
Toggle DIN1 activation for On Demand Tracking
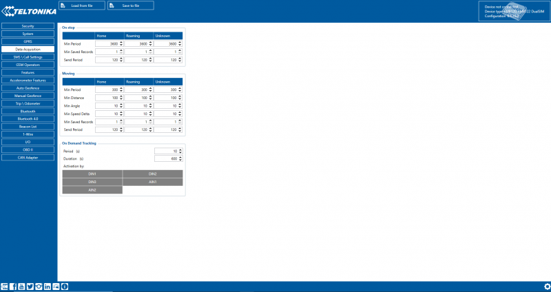tap(92, 174)
